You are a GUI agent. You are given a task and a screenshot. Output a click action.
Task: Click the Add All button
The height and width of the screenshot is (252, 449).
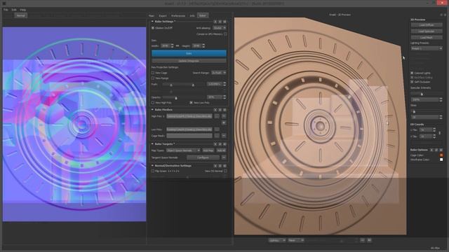(221, 150)
